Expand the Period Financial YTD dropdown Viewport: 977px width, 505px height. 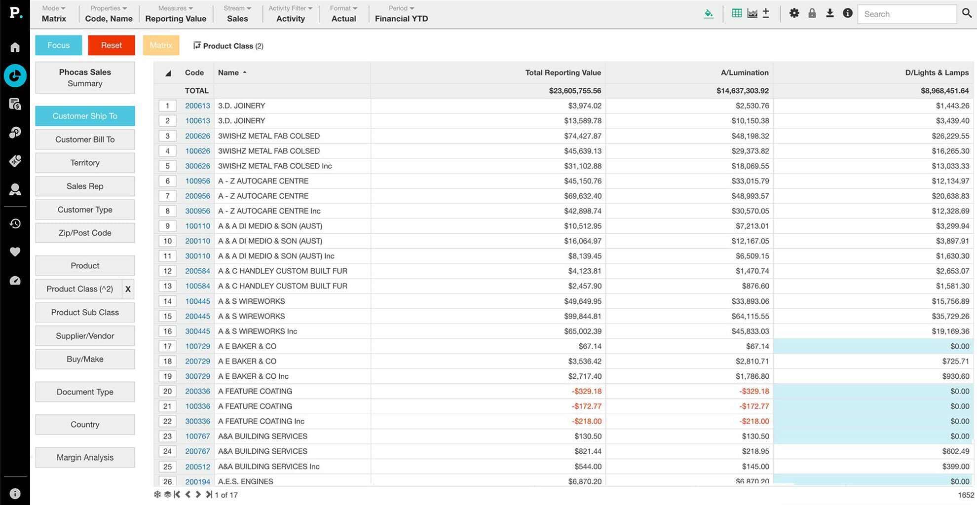401,14
